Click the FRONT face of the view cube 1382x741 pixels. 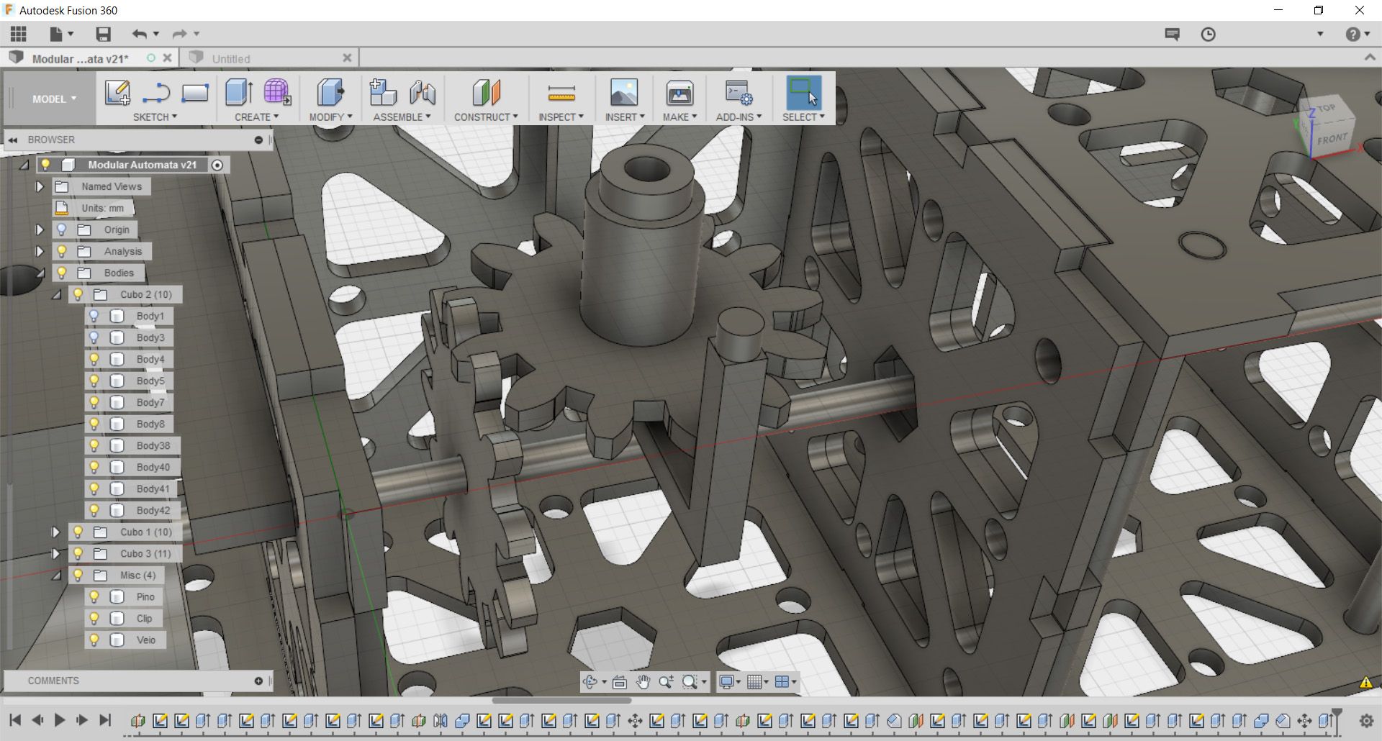point(1332,138)
